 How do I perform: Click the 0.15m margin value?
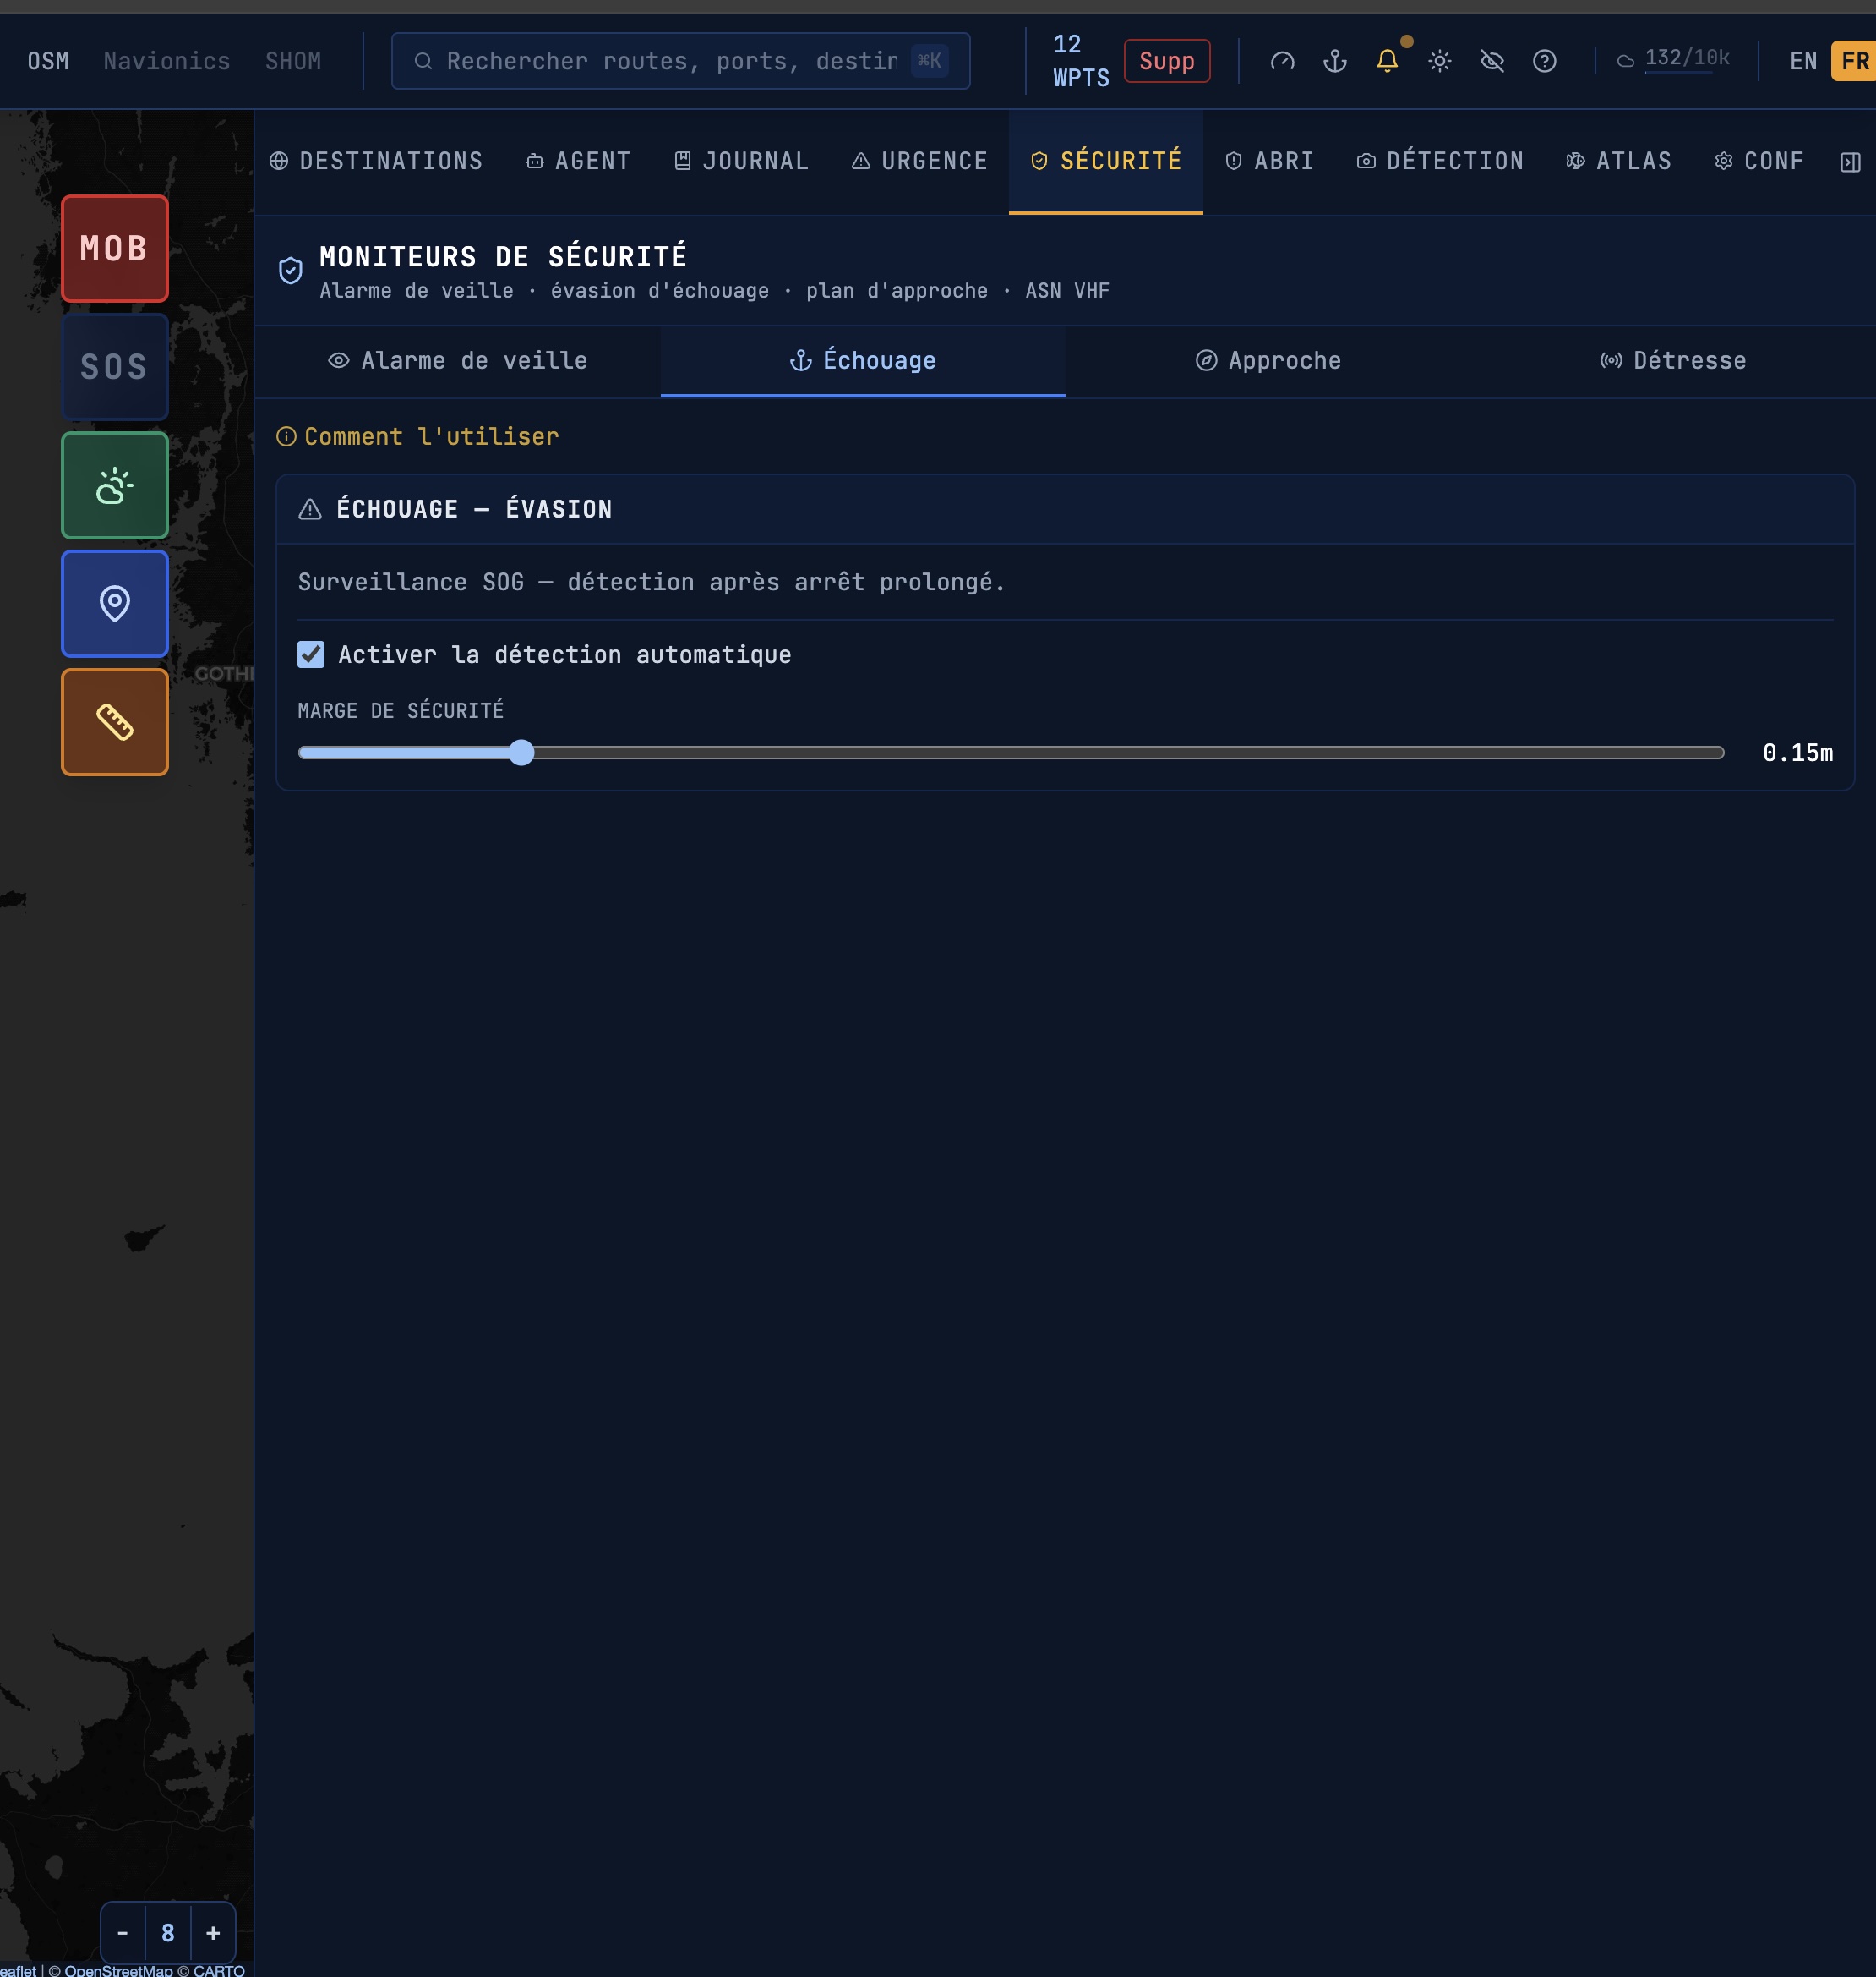[1797, 753]
